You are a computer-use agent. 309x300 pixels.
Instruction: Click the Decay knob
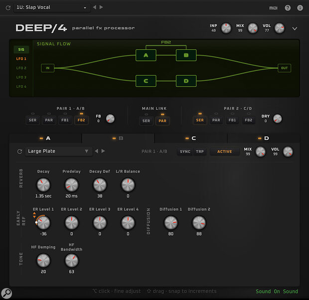coord(43,185)
